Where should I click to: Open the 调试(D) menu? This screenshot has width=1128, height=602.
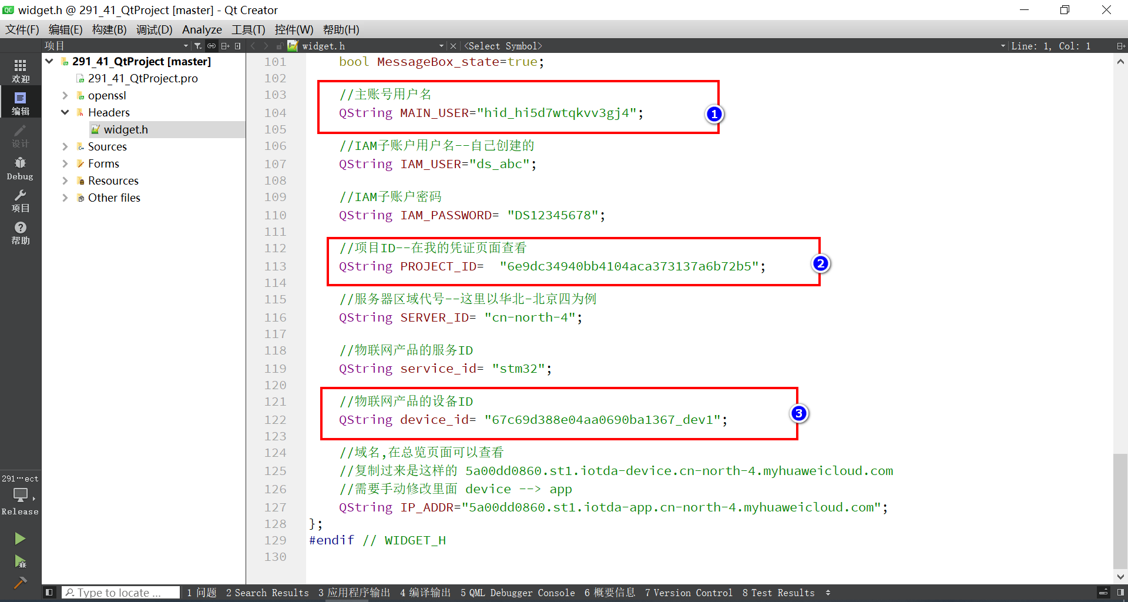click(154, 29)
